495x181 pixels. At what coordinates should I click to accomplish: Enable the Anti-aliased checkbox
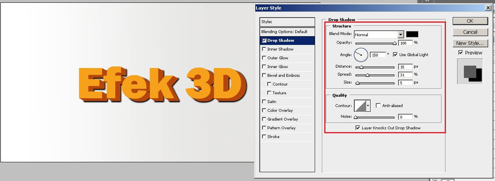coord(378,105)
